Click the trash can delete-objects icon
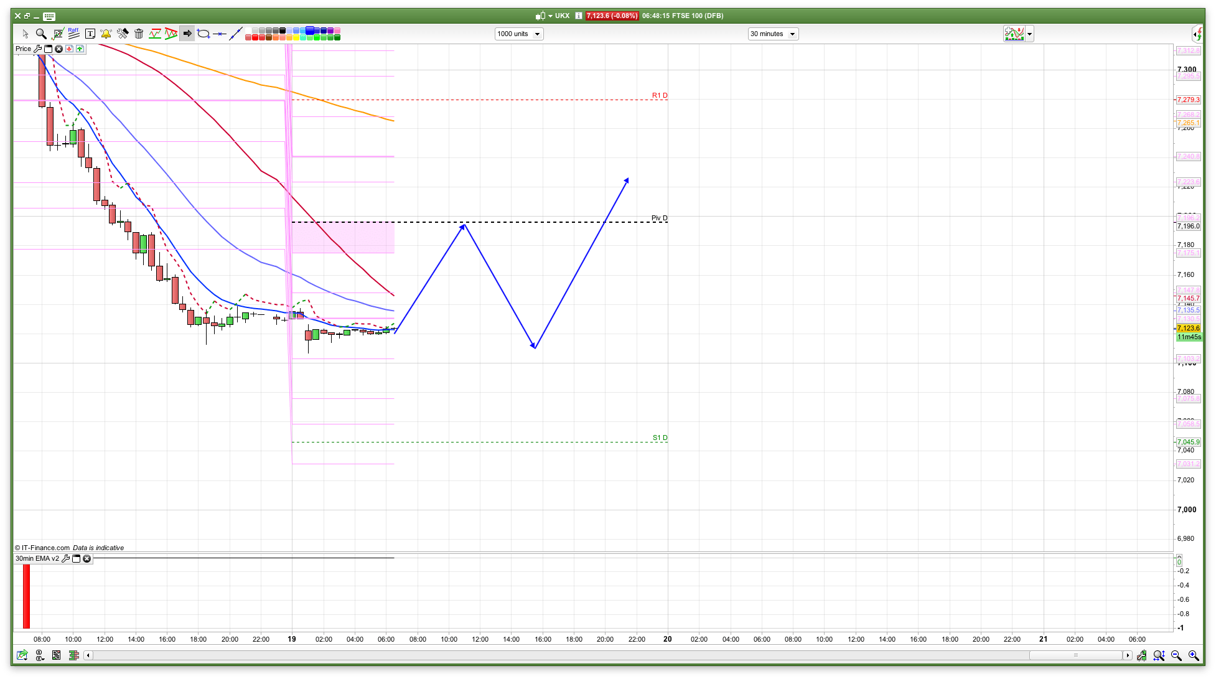 (x=139, y=34)
